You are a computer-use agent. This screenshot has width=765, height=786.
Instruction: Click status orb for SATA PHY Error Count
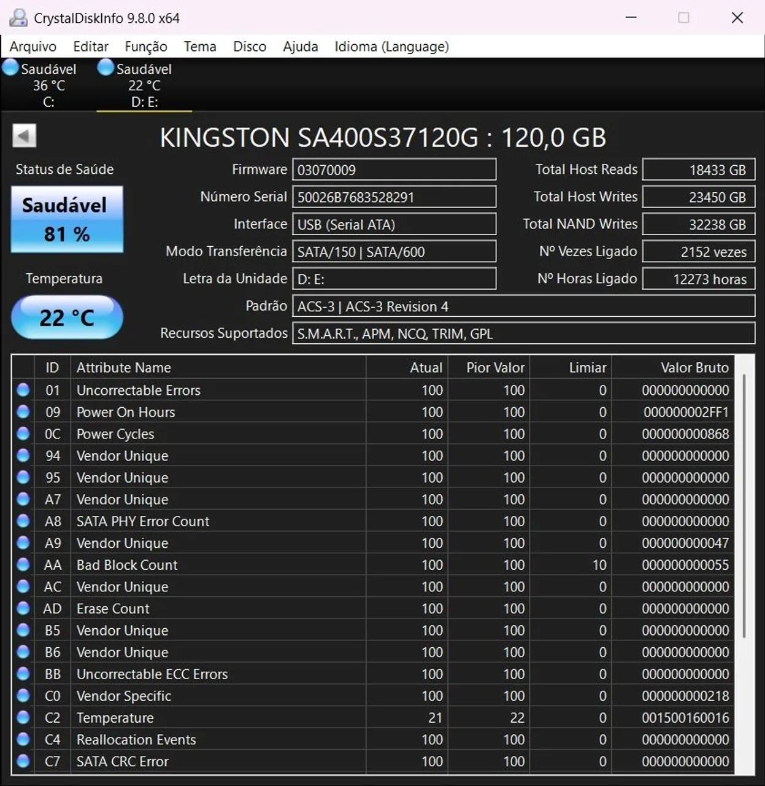23,521
